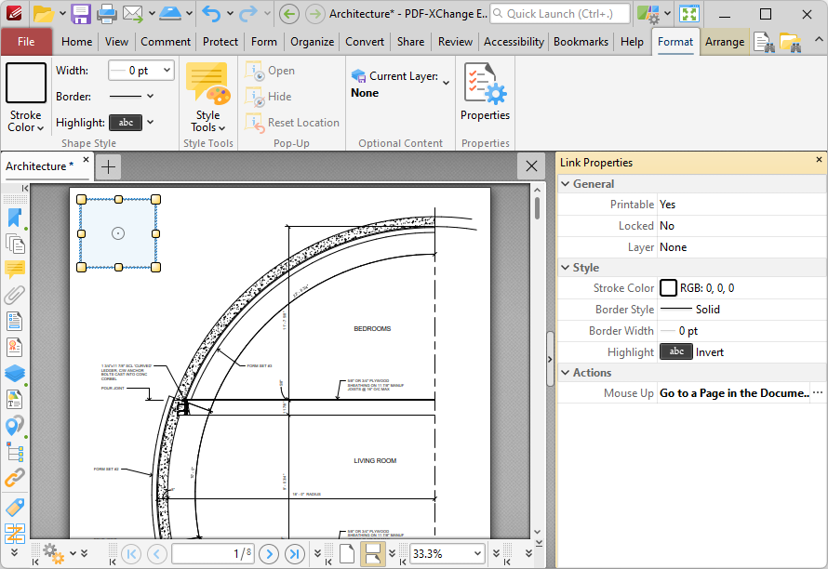Click the Scan icon in quick toolbar

point(170,14)
